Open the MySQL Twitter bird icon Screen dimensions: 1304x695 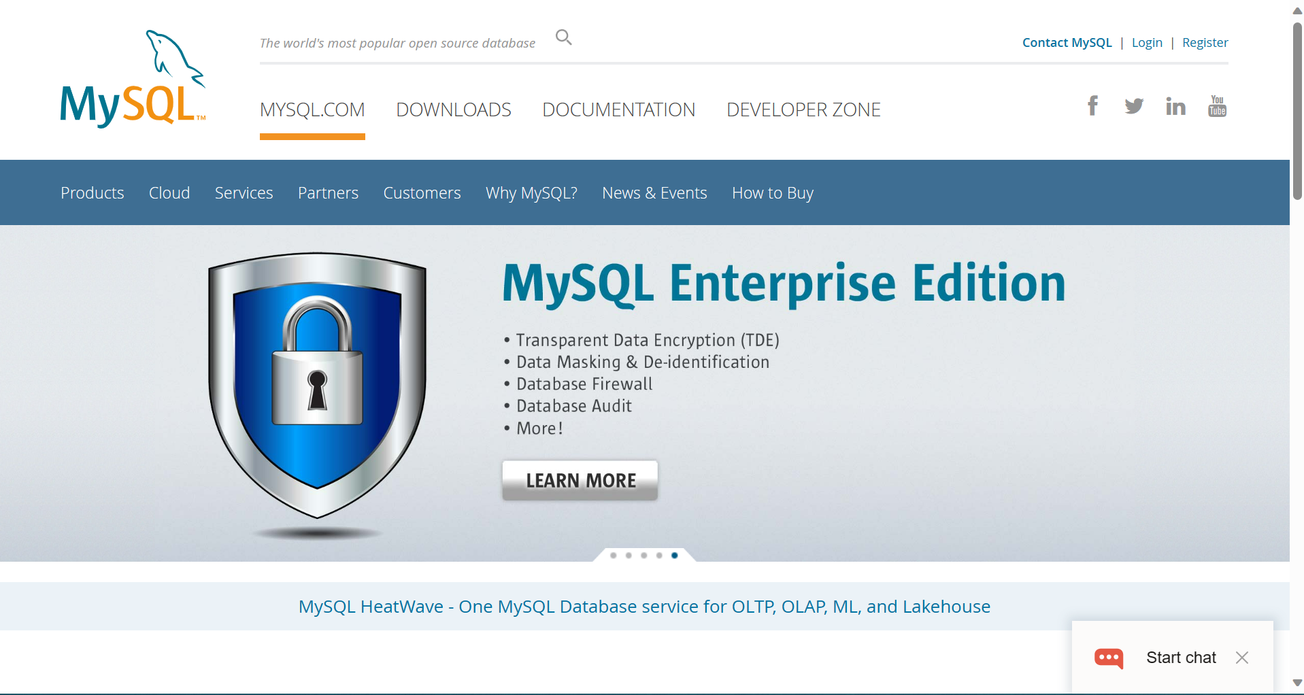(x=1134, y=106)
